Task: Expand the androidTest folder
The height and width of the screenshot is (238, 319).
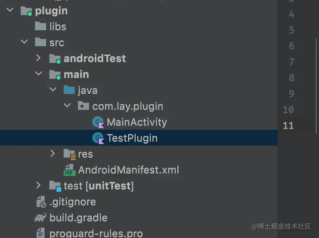Action: tap(38, 58)
